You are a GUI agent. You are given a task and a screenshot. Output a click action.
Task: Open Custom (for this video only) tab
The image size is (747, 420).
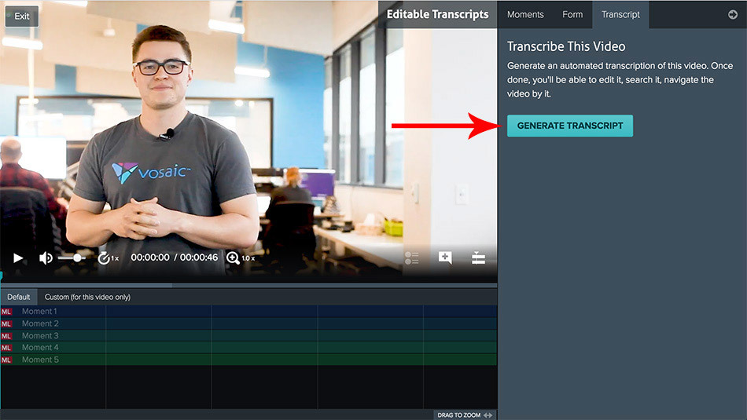87,297
